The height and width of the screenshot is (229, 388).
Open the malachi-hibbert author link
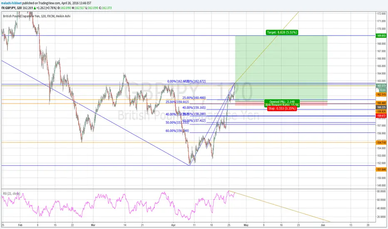[x=11, y=3]
